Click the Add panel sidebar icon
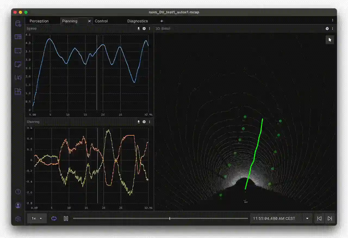The image size is (348, 238). pyautogui.click(x=18, y=51)
